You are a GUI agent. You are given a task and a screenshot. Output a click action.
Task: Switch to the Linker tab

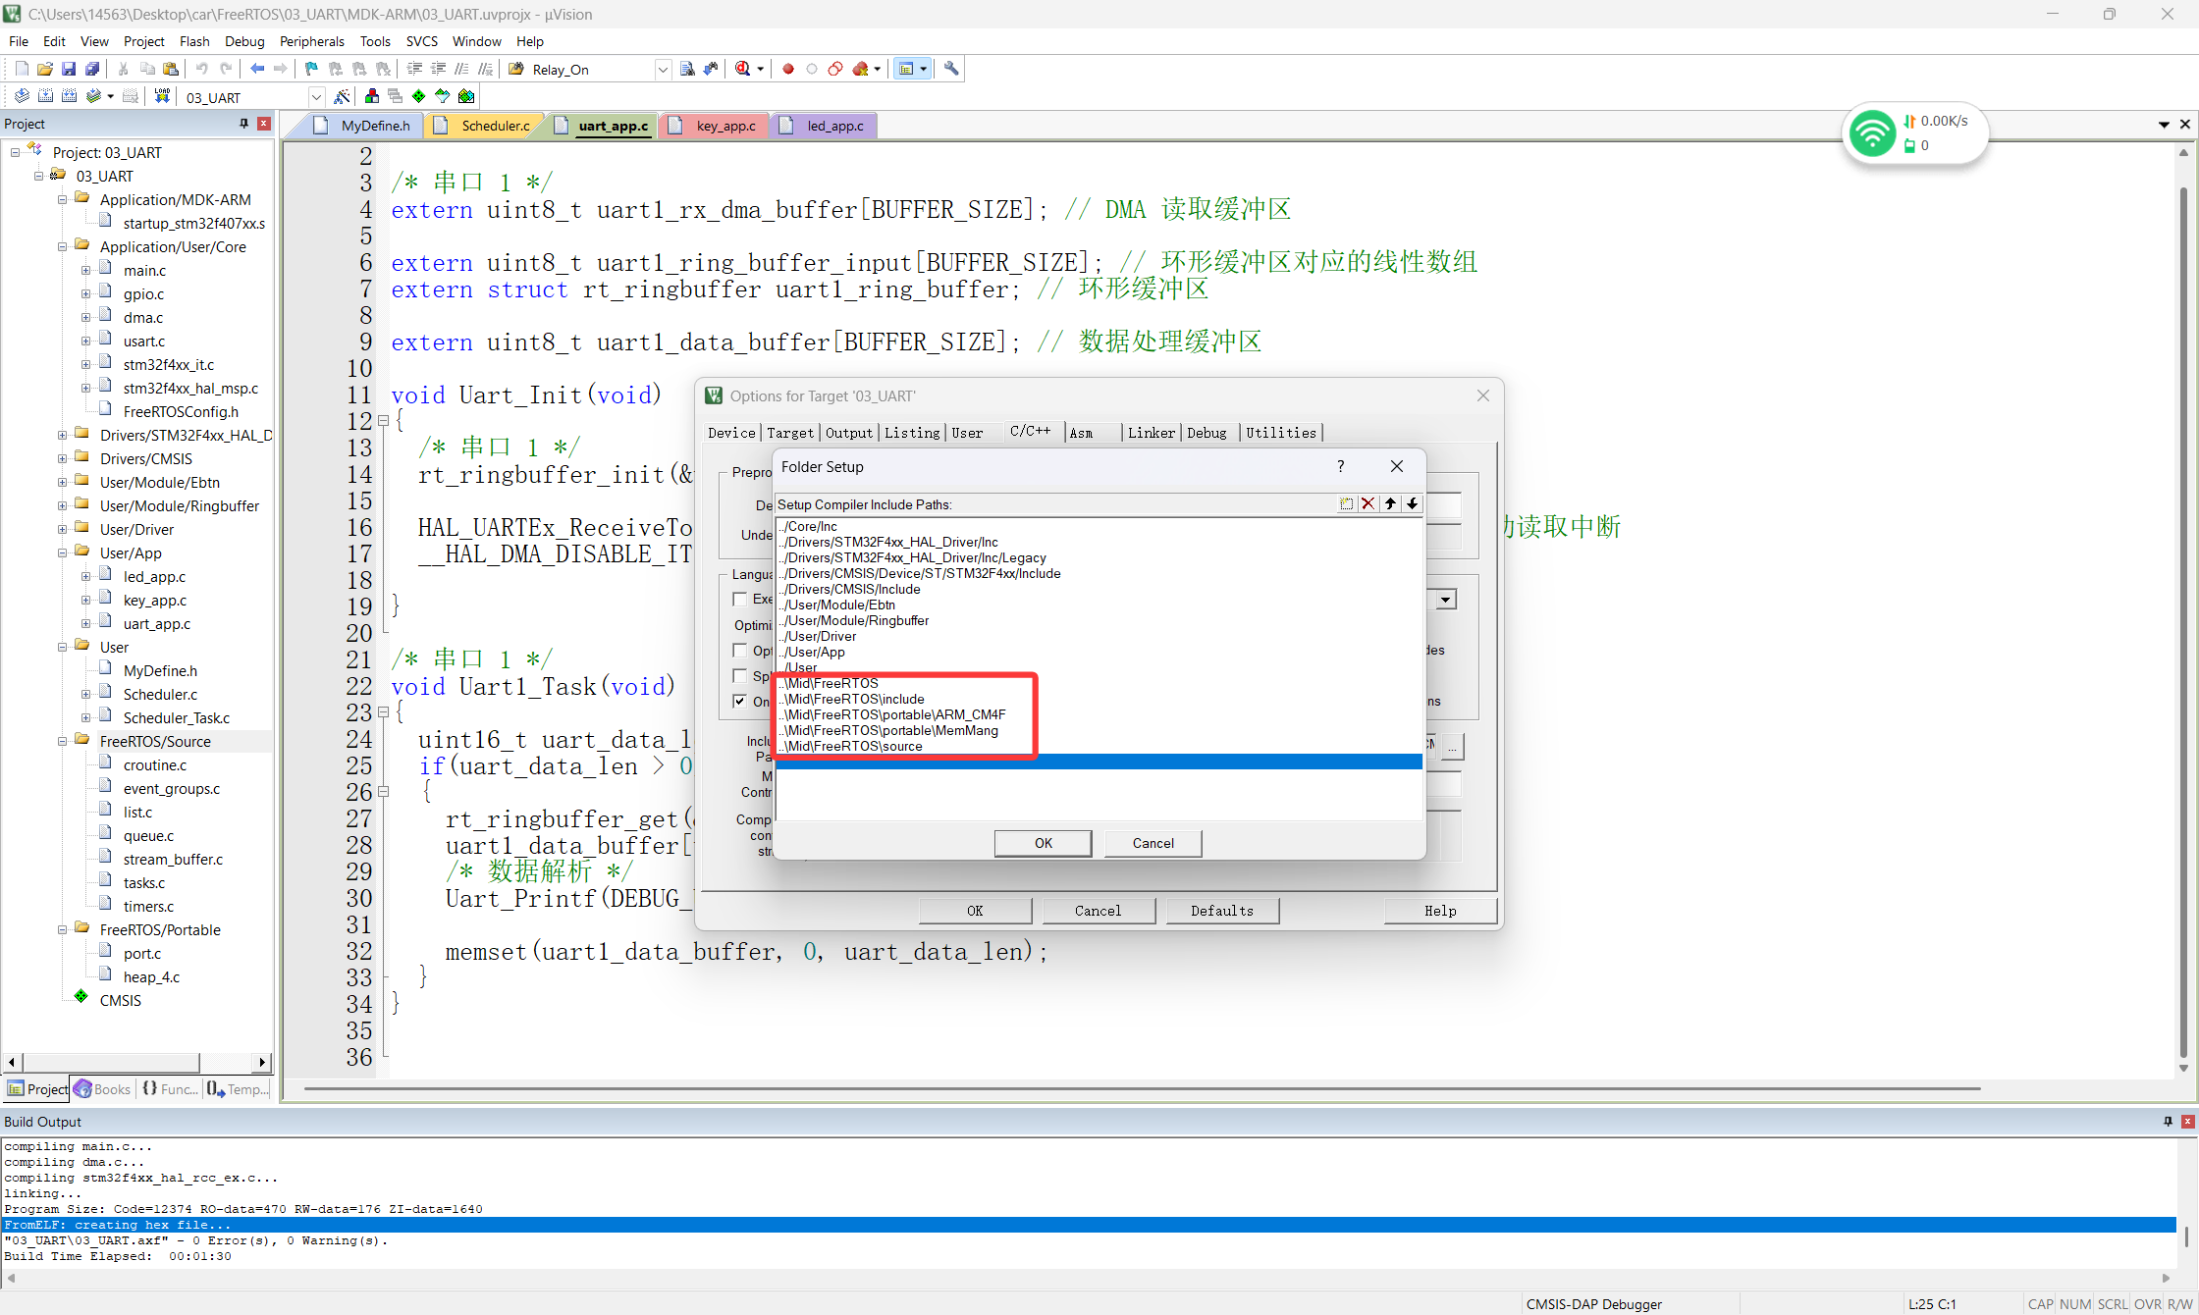point(1151,433)
